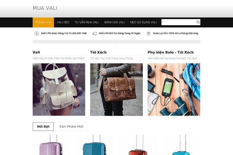233x155 pixels.
Task: Switch to the Nổi Bật tab
Action: coord(43,127)
